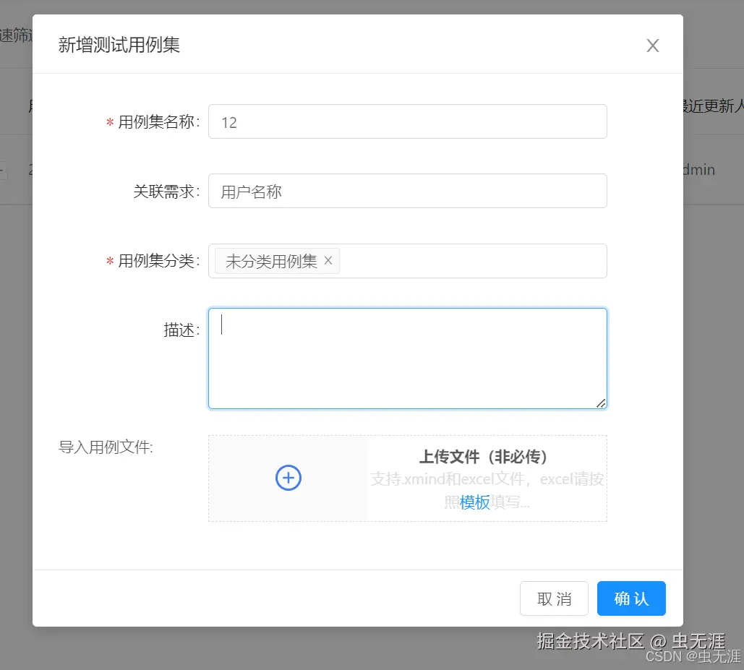Select the plus icon to upload a file
The width and height of the screenshot is (744, 670).
(288, 478)
